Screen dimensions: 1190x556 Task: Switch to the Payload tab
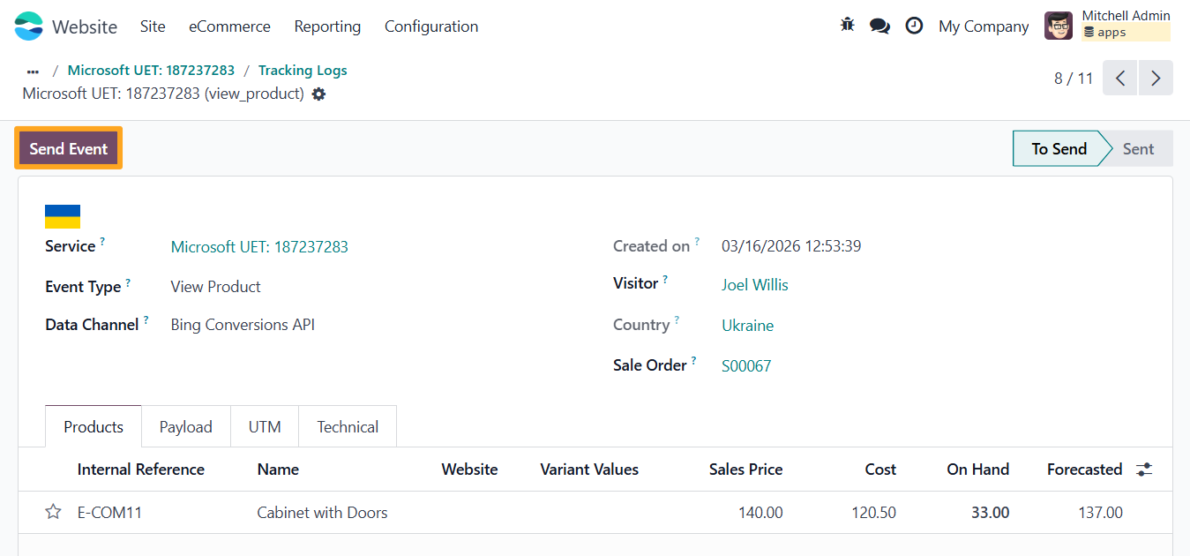point(185,427)
